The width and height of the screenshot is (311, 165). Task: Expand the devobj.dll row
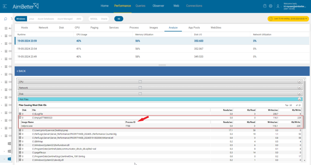point(20,160)
